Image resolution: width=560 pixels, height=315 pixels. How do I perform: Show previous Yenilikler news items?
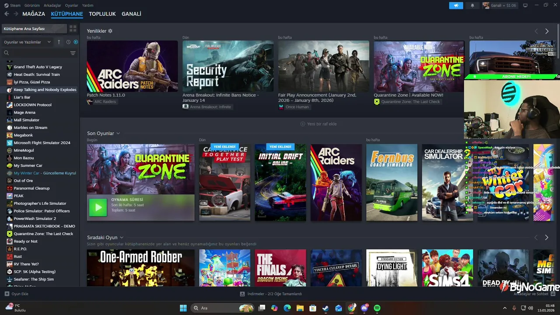536,31
